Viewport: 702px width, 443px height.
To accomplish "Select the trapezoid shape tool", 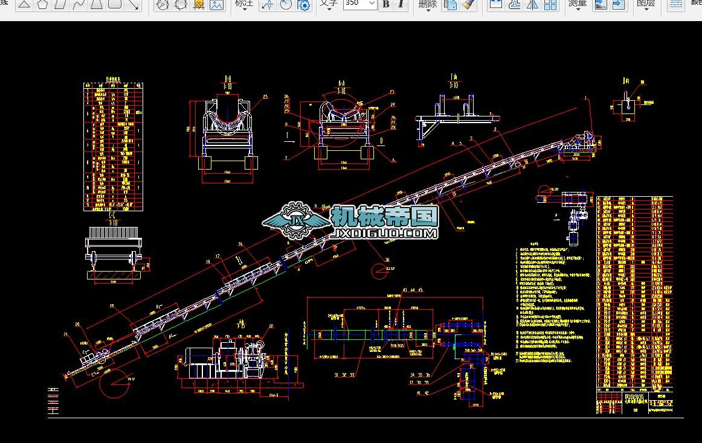I will tap(97, 4).
